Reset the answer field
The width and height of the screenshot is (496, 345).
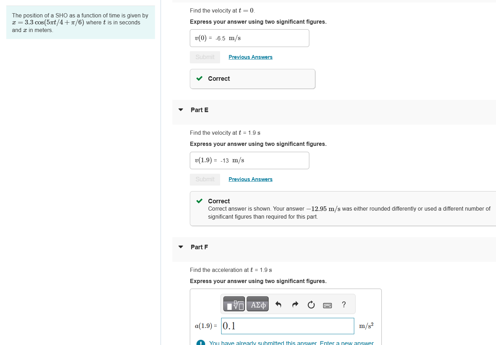click(311, 305)
